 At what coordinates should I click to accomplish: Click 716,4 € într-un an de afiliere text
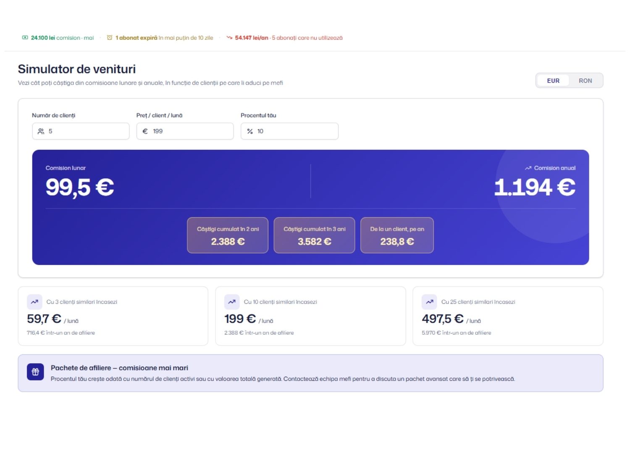[61, 333]
